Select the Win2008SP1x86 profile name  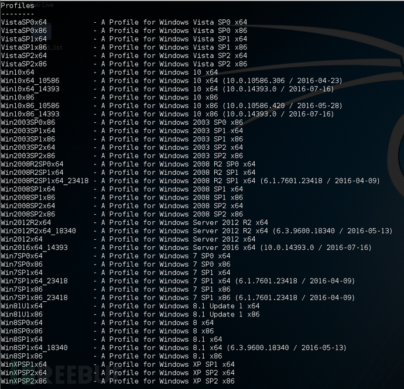(28, 198)
